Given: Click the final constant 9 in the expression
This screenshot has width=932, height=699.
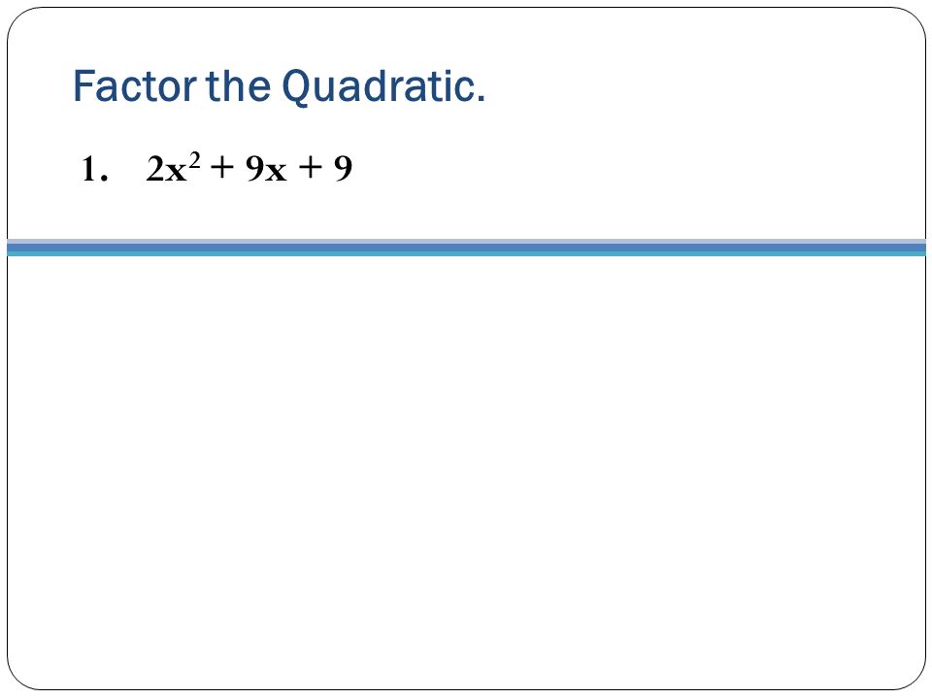Looking at the screenshot, I should click(343, 169).
